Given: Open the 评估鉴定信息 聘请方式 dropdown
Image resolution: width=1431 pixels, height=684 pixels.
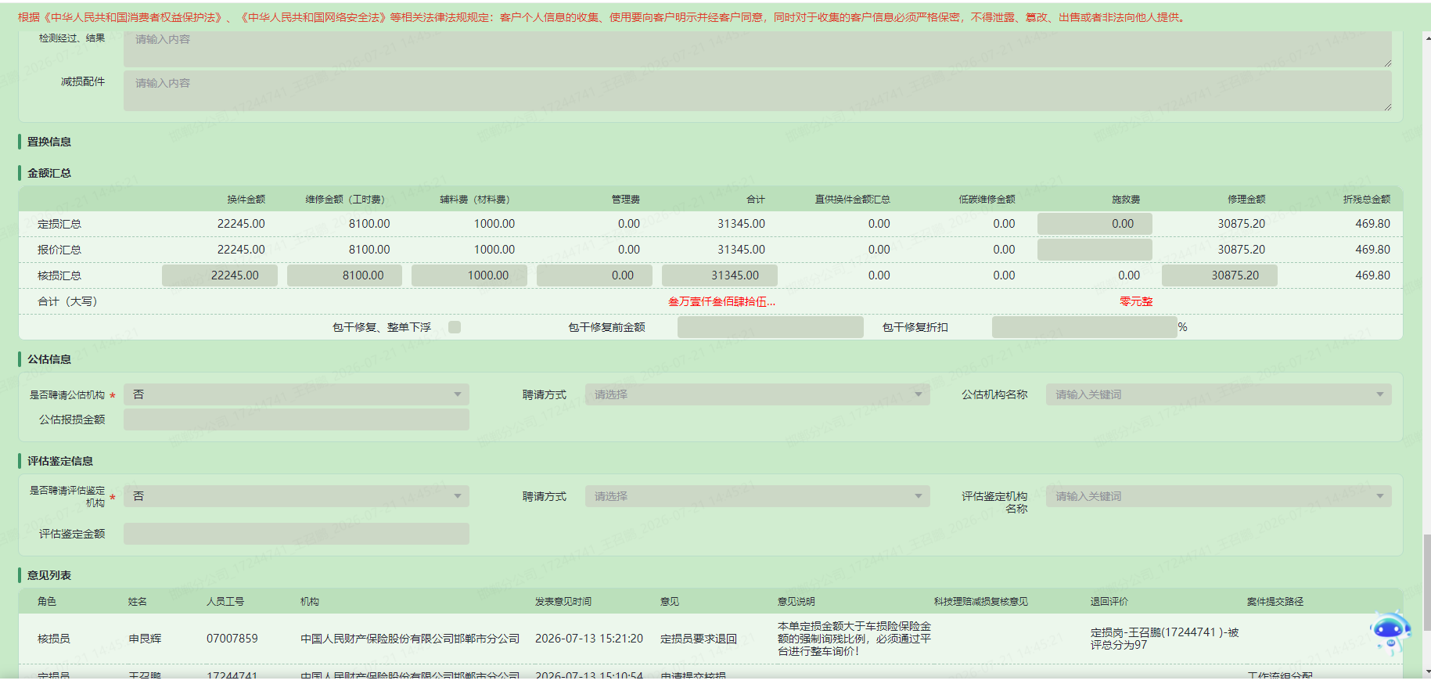Looking at the screenshot, I should (x=757, y=496).
